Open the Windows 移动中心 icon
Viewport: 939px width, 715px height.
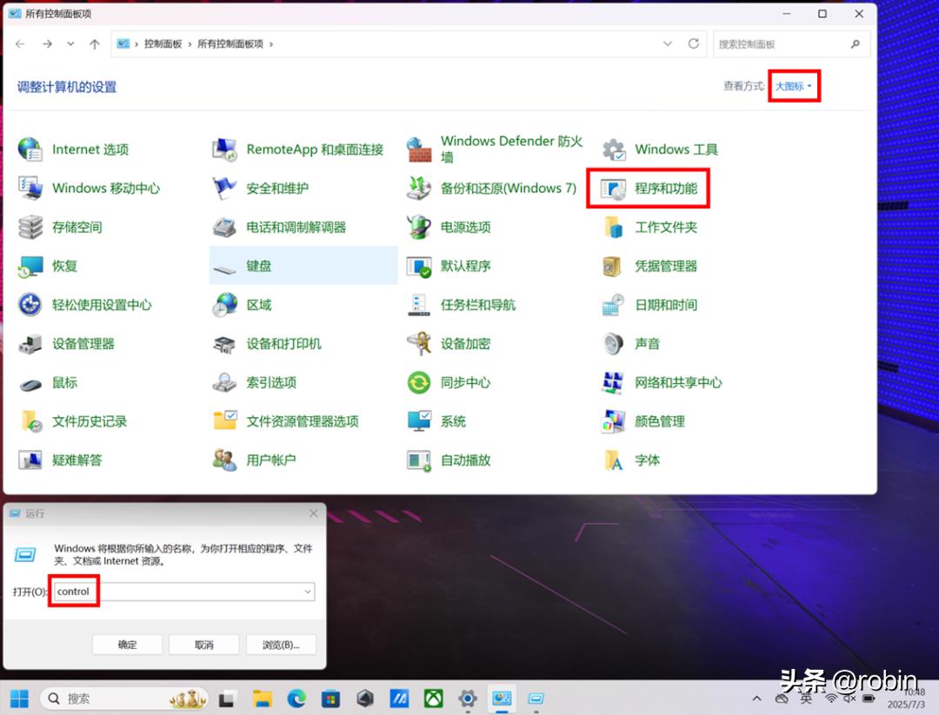click(x=30, y=188)
